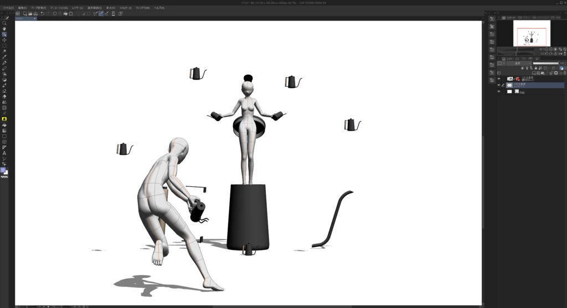Open palette color dropdown left of blending mode
The height and width of the screenshot is (308, 567).
pyautogui.click(x=502, y=63)
